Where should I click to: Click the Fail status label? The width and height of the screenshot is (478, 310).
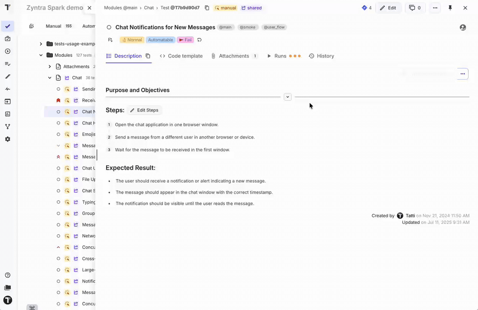pos(185,40)
